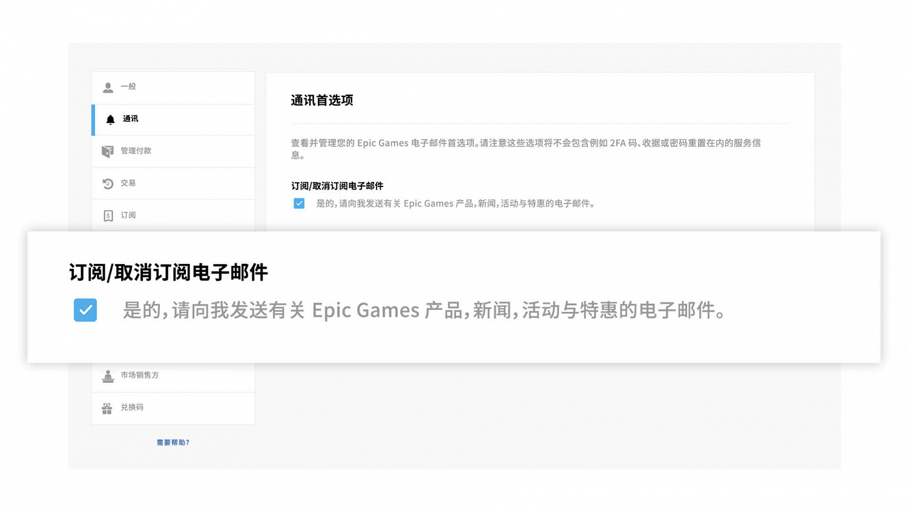Toggle the large enlarged email checkbox
The height and width of the screenshot is (511, 908).
(x=85, y=310)
